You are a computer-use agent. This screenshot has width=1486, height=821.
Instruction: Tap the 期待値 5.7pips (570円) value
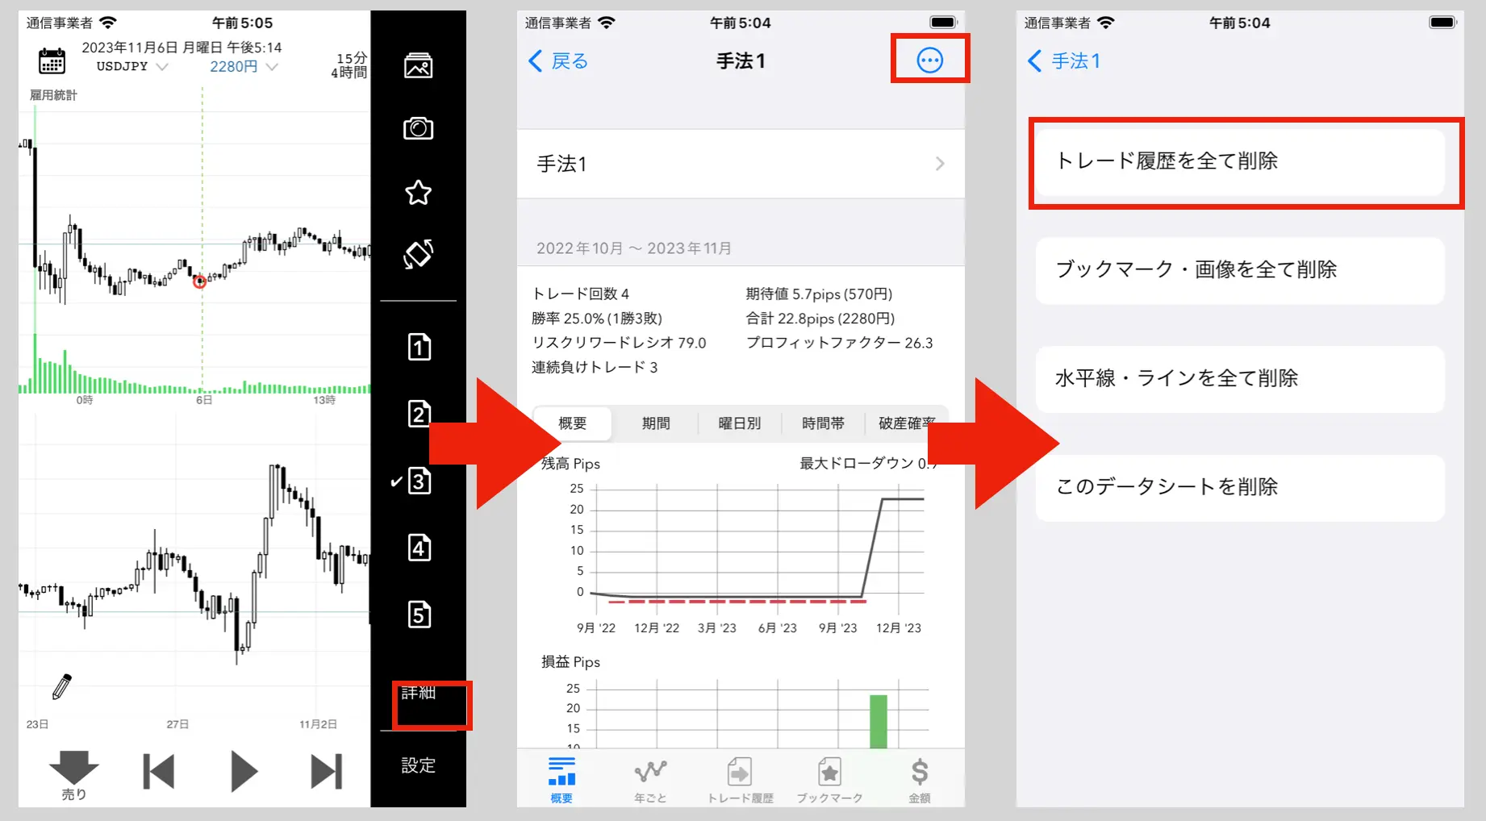coord(819,294)
